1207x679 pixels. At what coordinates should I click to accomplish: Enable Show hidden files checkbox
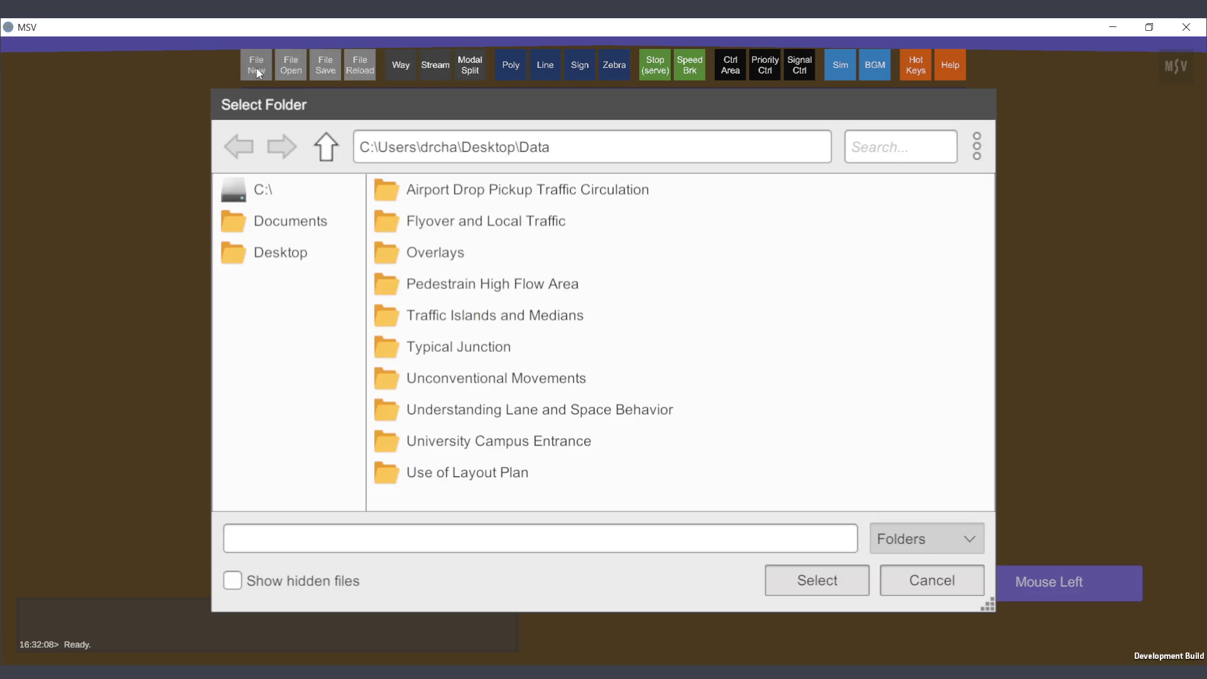pyautogui.click(x=233, y=580)
